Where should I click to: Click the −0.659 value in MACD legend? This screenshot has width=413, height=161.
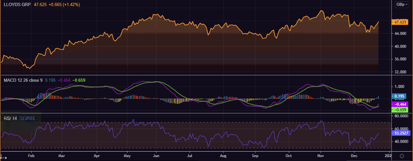[x=79, y=80]
